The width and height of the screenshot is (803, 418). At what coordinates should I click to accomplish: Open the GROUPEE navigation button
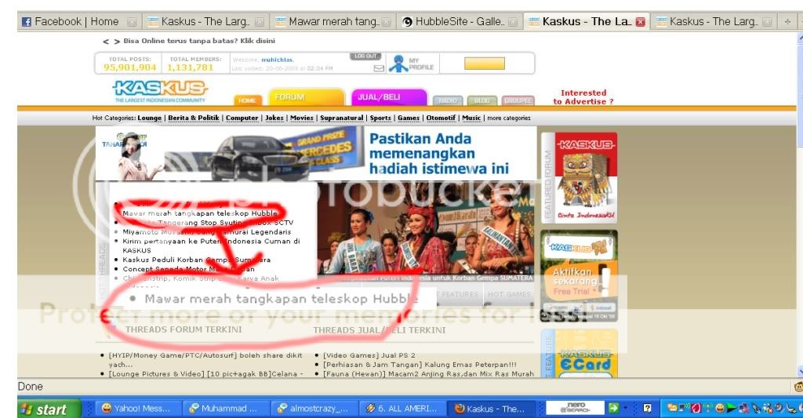pos(518,100)
